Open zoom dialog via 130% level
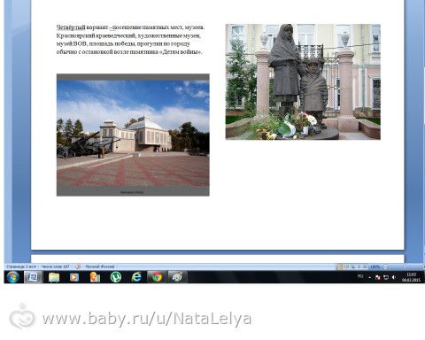This screenshot has height=340, width=425. (375, 267)
